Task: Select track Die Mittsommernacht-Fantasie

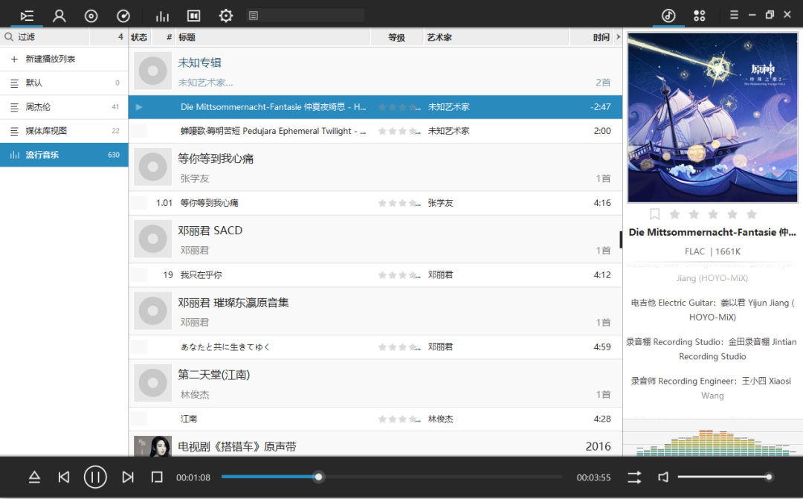Action: [375, 107]
